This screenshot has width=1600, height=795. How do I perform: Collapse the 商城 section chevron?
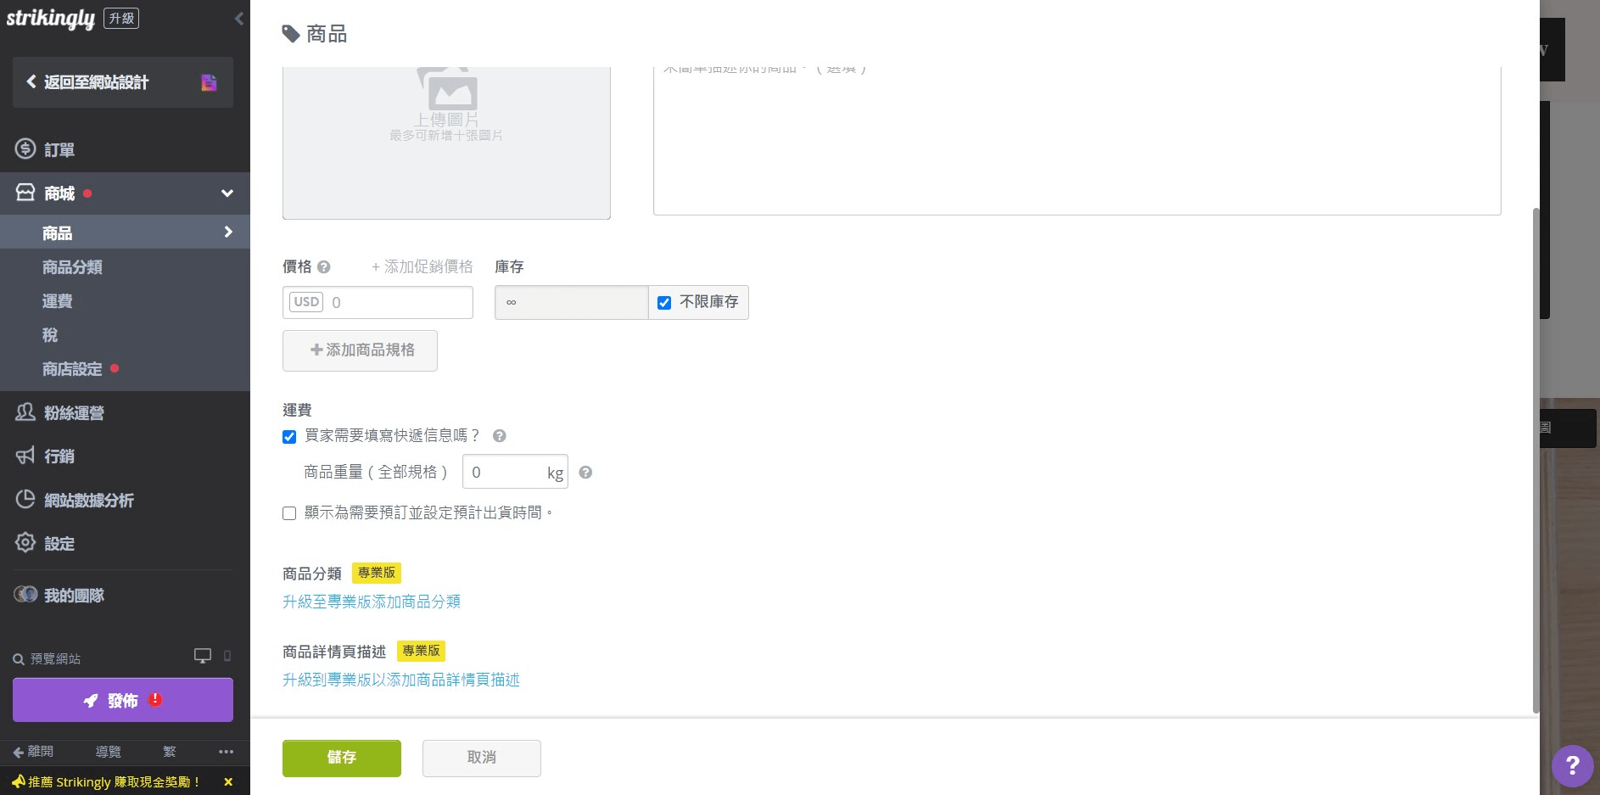coord(227,193)
